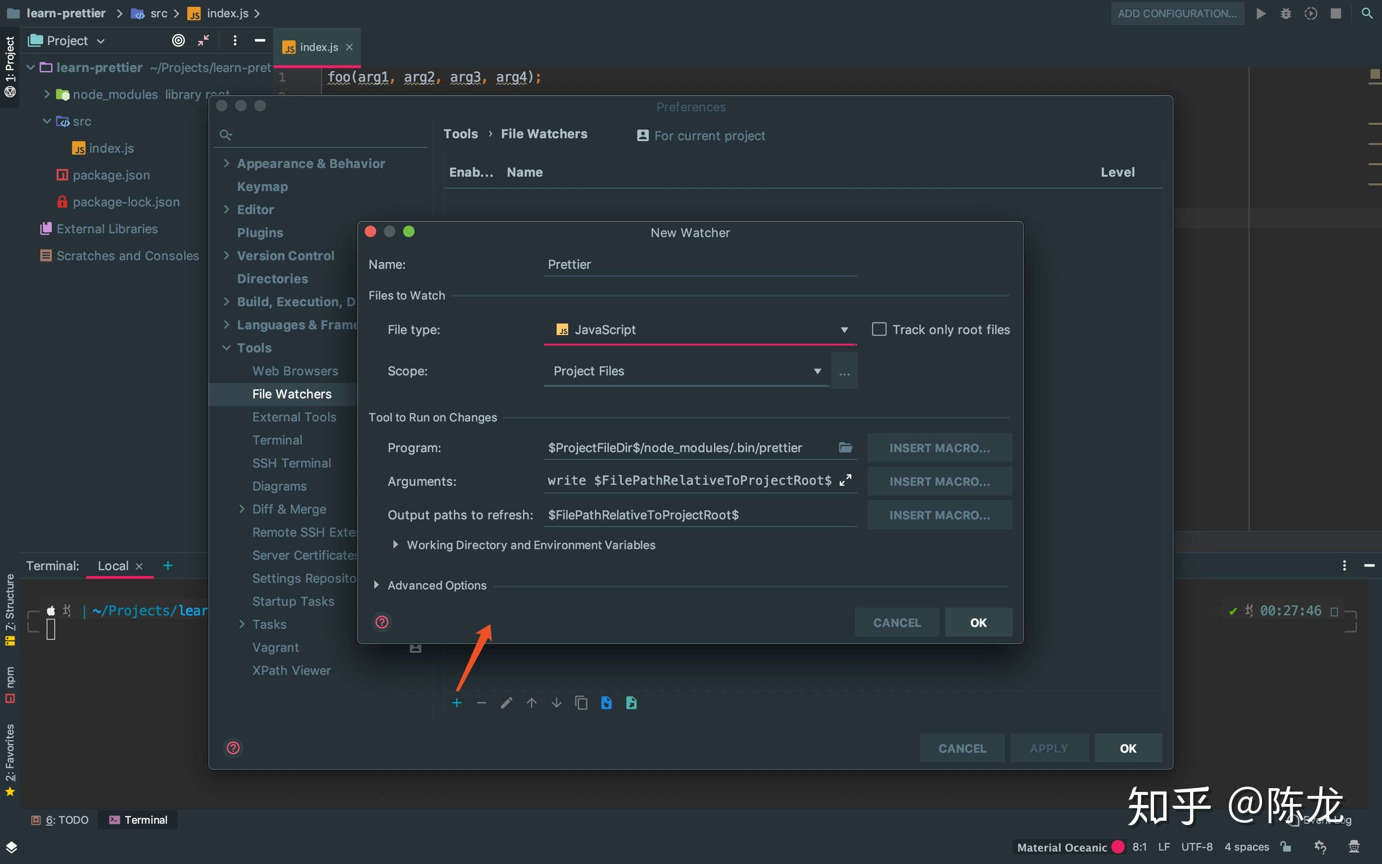Click the add watcher plus icon
Screen dimensions: 1382x864
(456, 703)
